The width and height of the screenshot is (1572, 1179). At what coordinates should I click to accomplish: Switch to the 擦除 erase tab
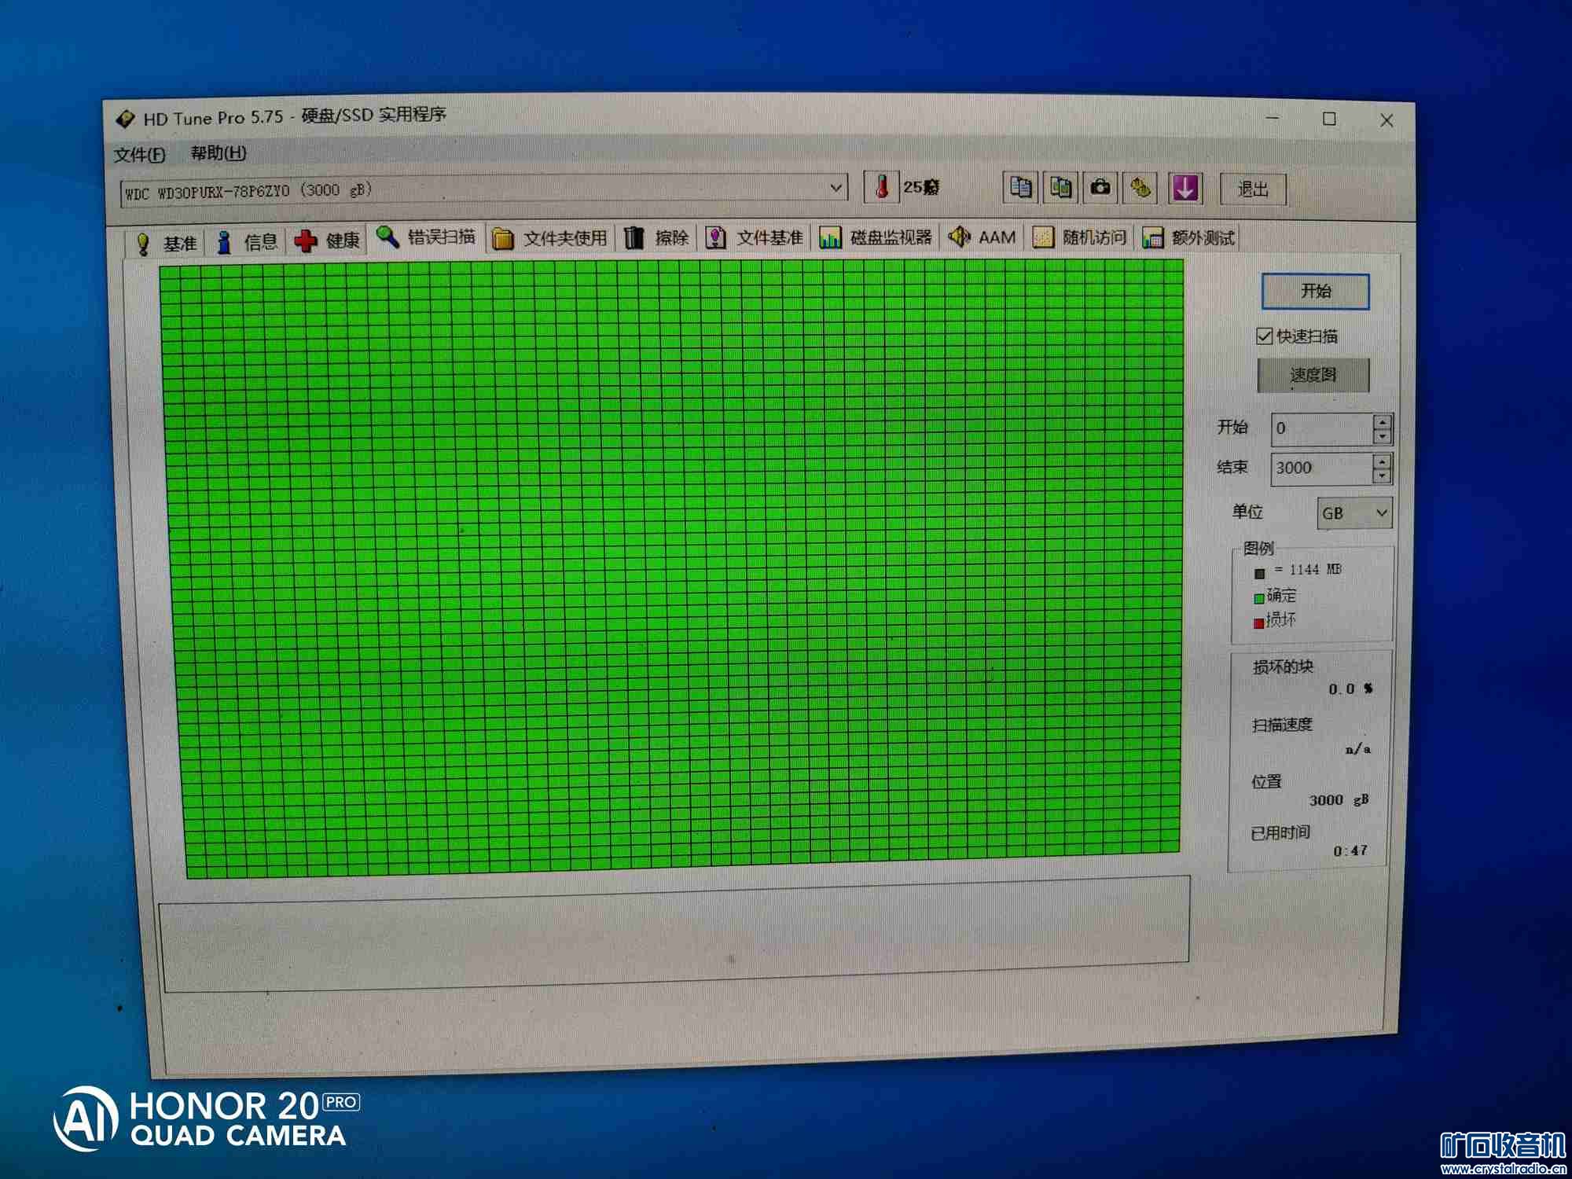[x=656, y=237]
